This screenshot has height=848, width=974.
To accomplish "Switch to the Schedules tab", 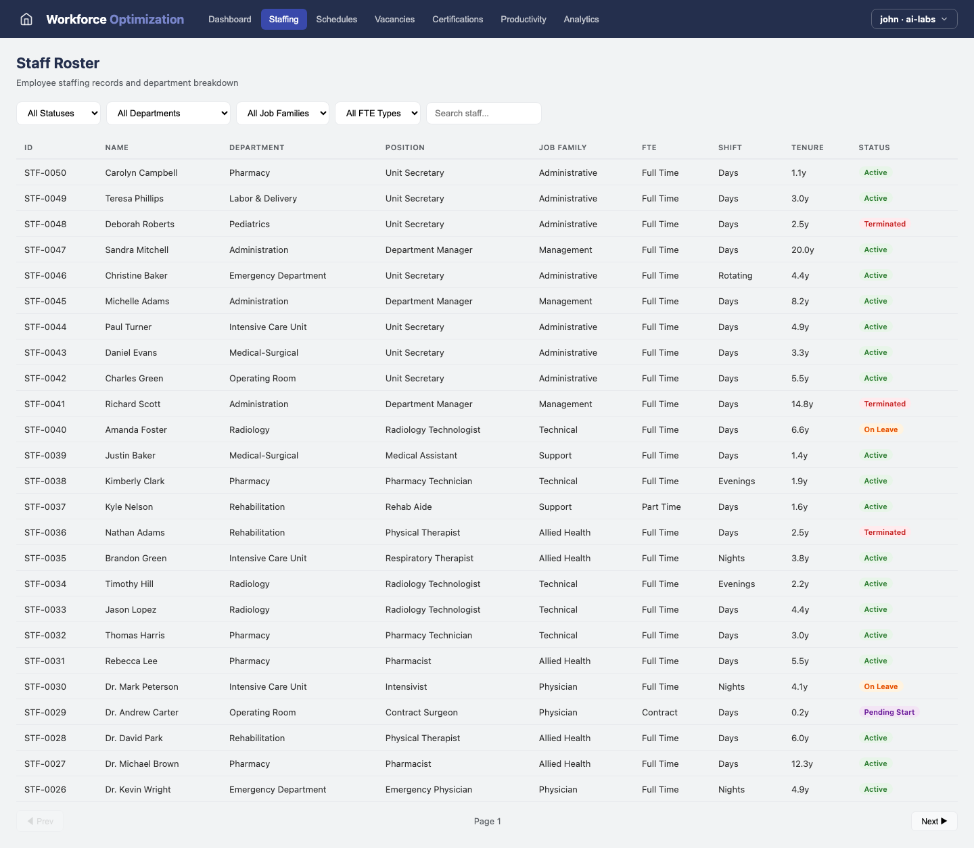I will [x=336, y=19].
